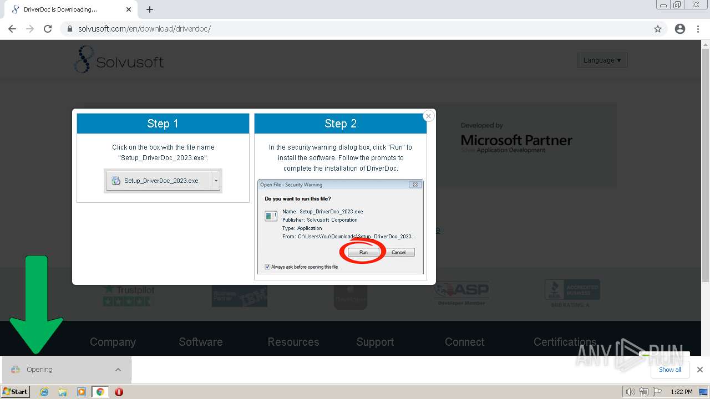710x399 pixels.
Task: Click the Run button in the security warning
Action: [x=363, y=252]
